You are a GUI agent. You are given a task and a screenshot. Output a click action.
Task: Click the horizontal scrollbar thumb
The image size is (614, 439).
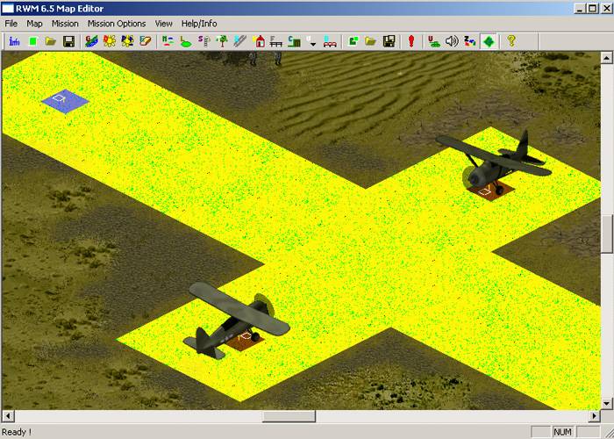pyautogui.click(x=289, y=416)
